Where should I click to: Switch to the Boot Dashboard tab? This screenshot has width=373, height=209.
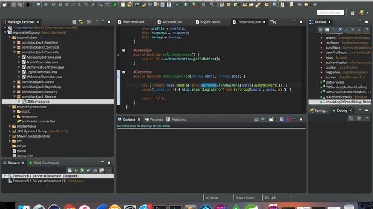point(44,163)
